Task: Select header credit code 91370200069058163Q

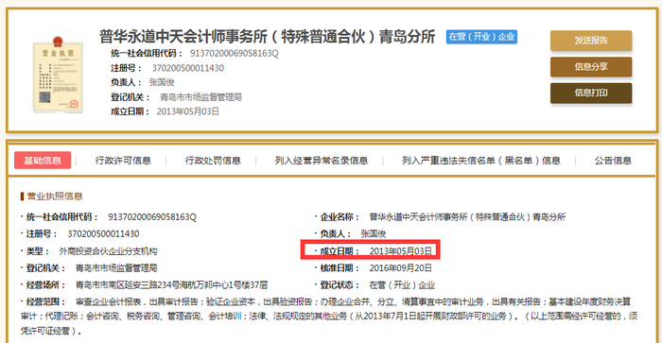Action: [x=235, y=54]
